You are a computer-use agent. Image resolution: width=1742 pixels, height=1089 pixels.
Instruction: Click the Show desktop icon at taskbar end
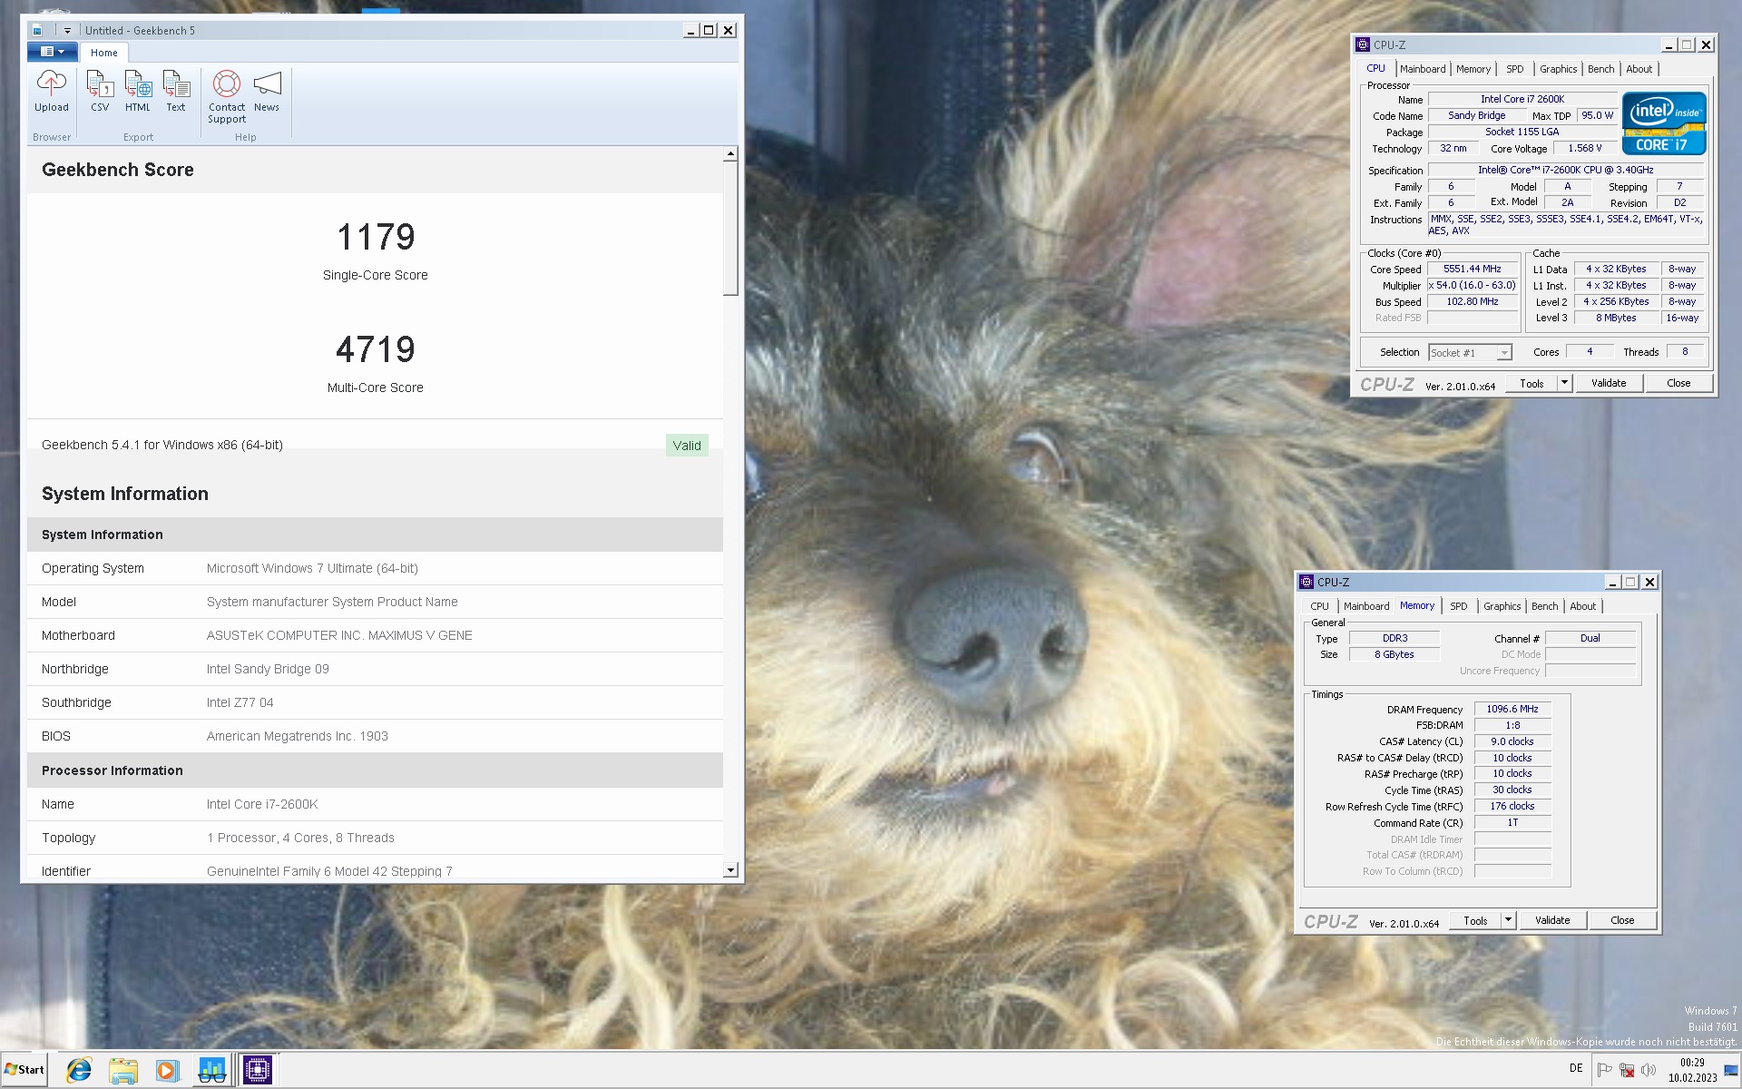tap(1731, 1071)
